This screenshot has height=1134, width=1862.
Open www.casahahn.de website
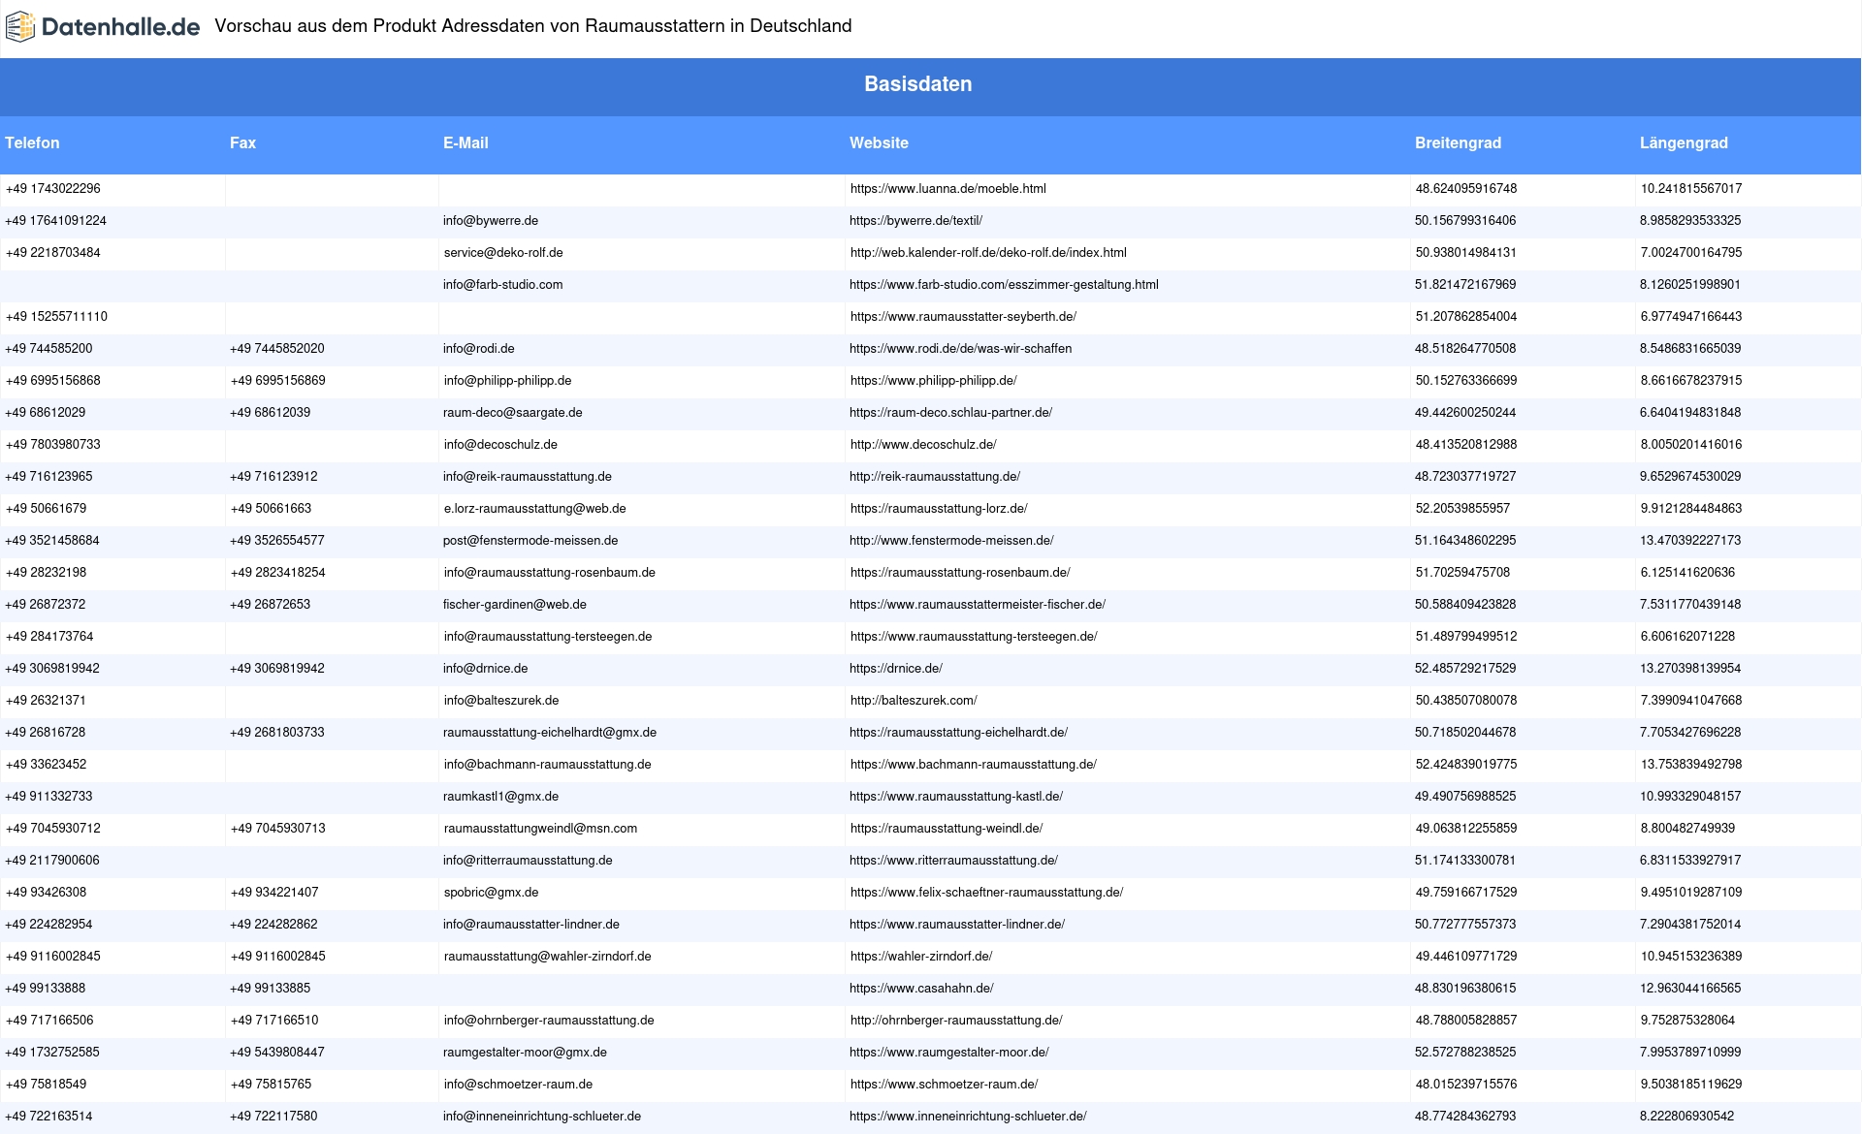coord(921,989)
